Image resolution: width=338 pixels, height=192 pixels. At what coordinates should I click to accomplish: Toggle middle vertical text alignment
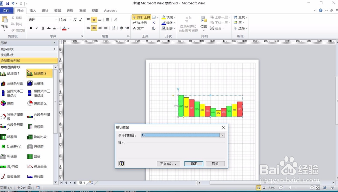point(94,20)
